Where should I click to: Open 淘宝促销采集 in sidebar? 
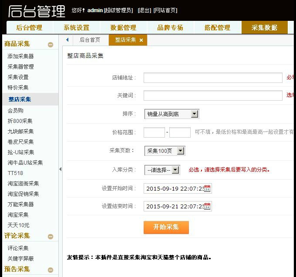click(x=23, y=194)
